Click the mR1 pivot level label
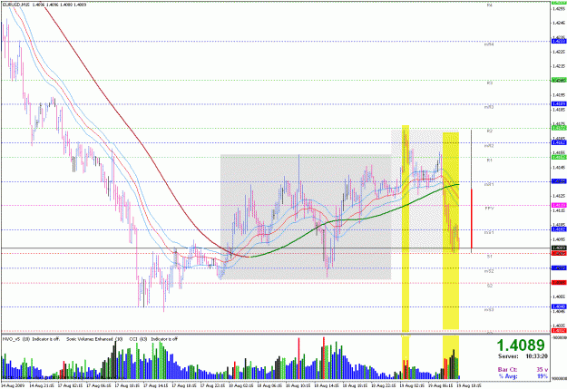This screenshot has height=389, width=567. tap(489, 184)
